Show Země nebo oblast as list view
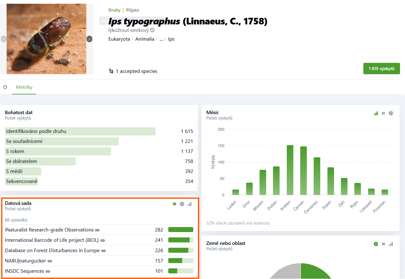Viewport: 405px width, 279px height. click(383, 244)
